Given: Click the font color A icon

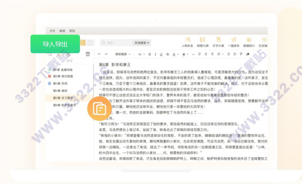Looking at the screenshot, I should tap(174, 54).
